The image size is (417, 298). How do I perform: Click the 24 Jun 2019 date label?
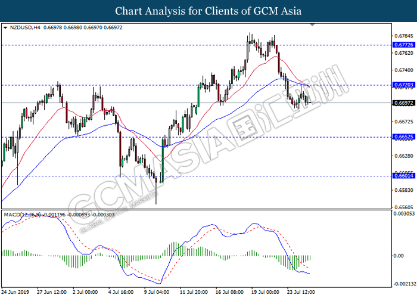pos(15,292)
